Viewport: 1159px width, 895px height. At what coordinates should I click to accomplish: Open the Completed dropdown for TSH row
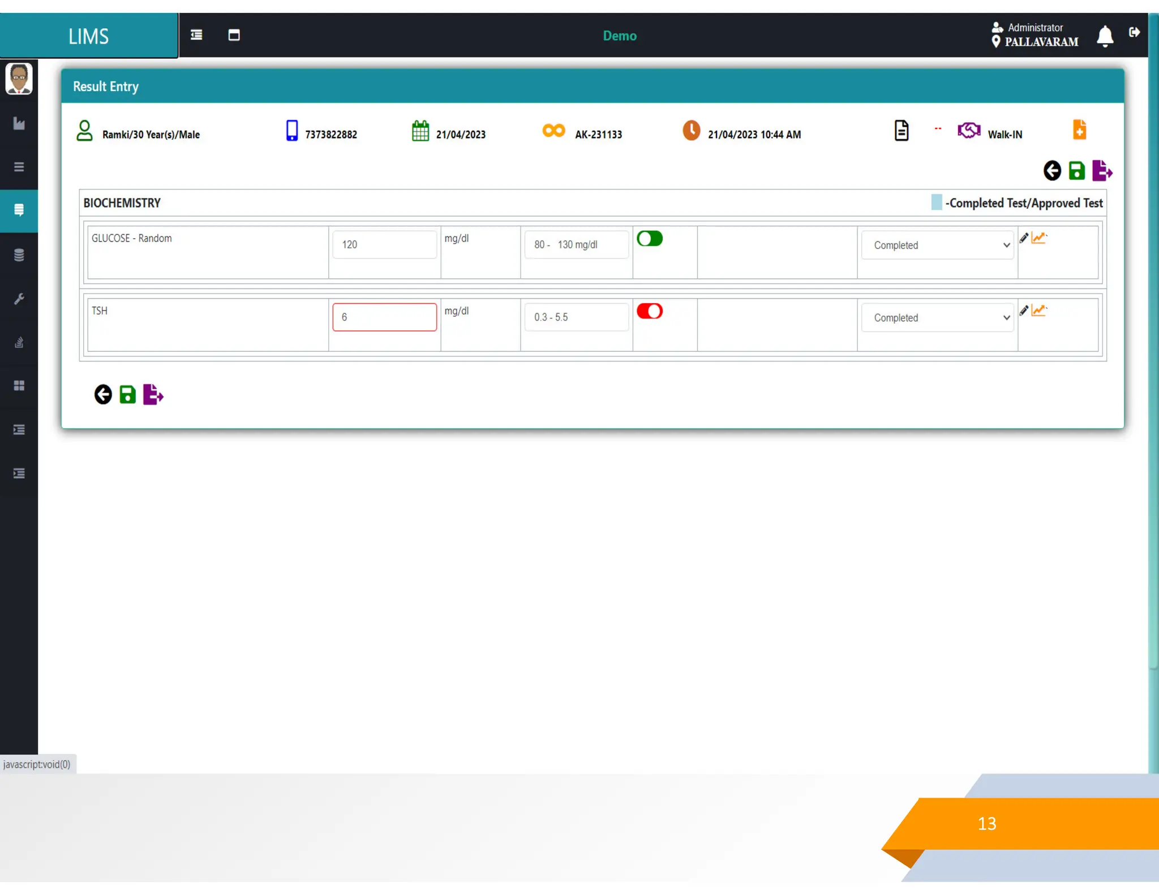937,318
